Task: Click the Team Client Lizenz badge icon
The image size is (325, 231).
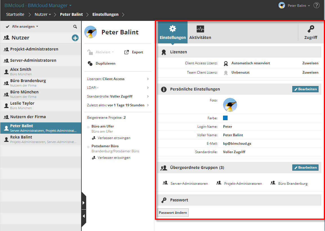Action: (x=226, y=73)
